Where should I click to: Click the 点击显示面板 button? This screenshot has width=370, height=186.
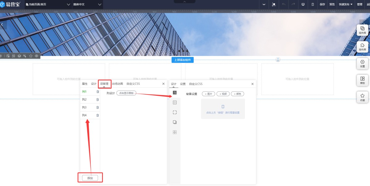point(126,93)
